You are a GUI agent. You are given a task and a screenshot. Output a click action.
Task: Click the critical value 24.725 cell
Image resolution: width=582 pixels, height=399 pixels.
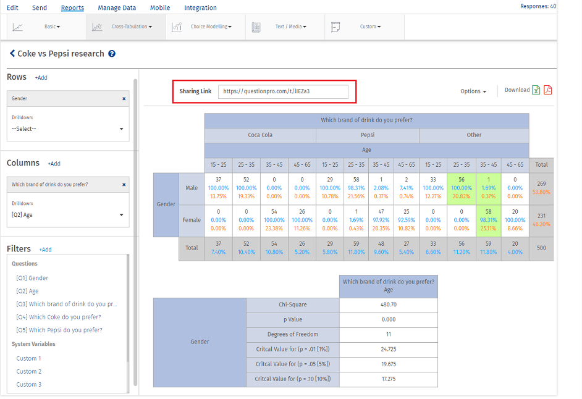click(x=389, y=349)
